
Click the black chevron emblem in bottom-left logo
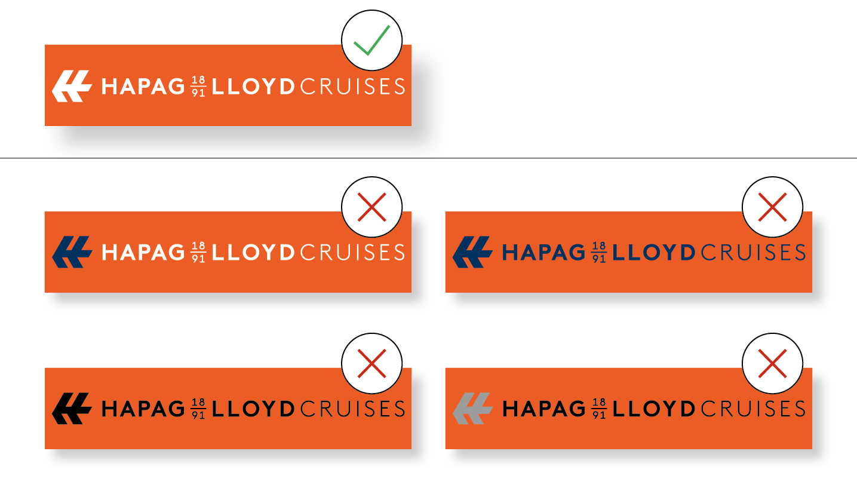point(72,409)
